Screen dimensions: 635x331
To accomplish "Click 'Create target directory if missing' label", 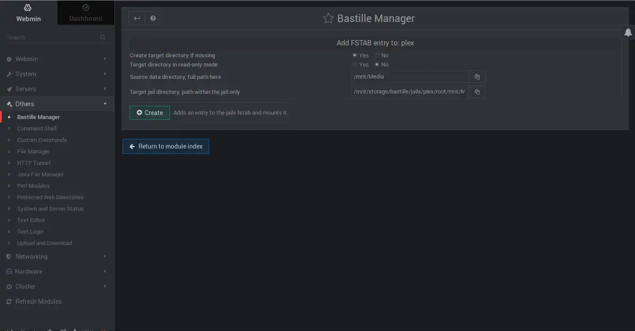I will coord(172,56).
